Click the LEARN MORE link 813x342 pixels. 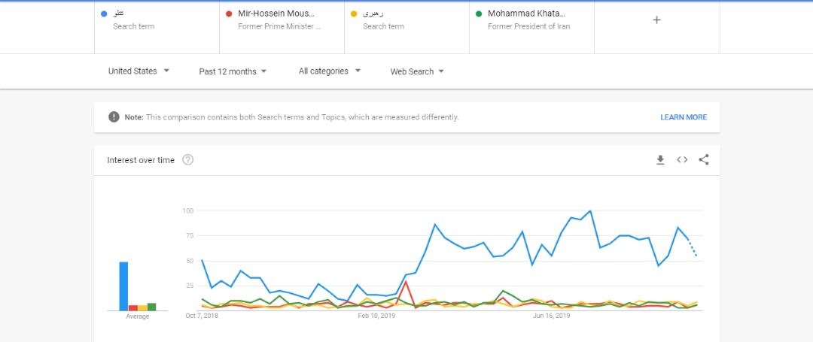coord(684,117)
